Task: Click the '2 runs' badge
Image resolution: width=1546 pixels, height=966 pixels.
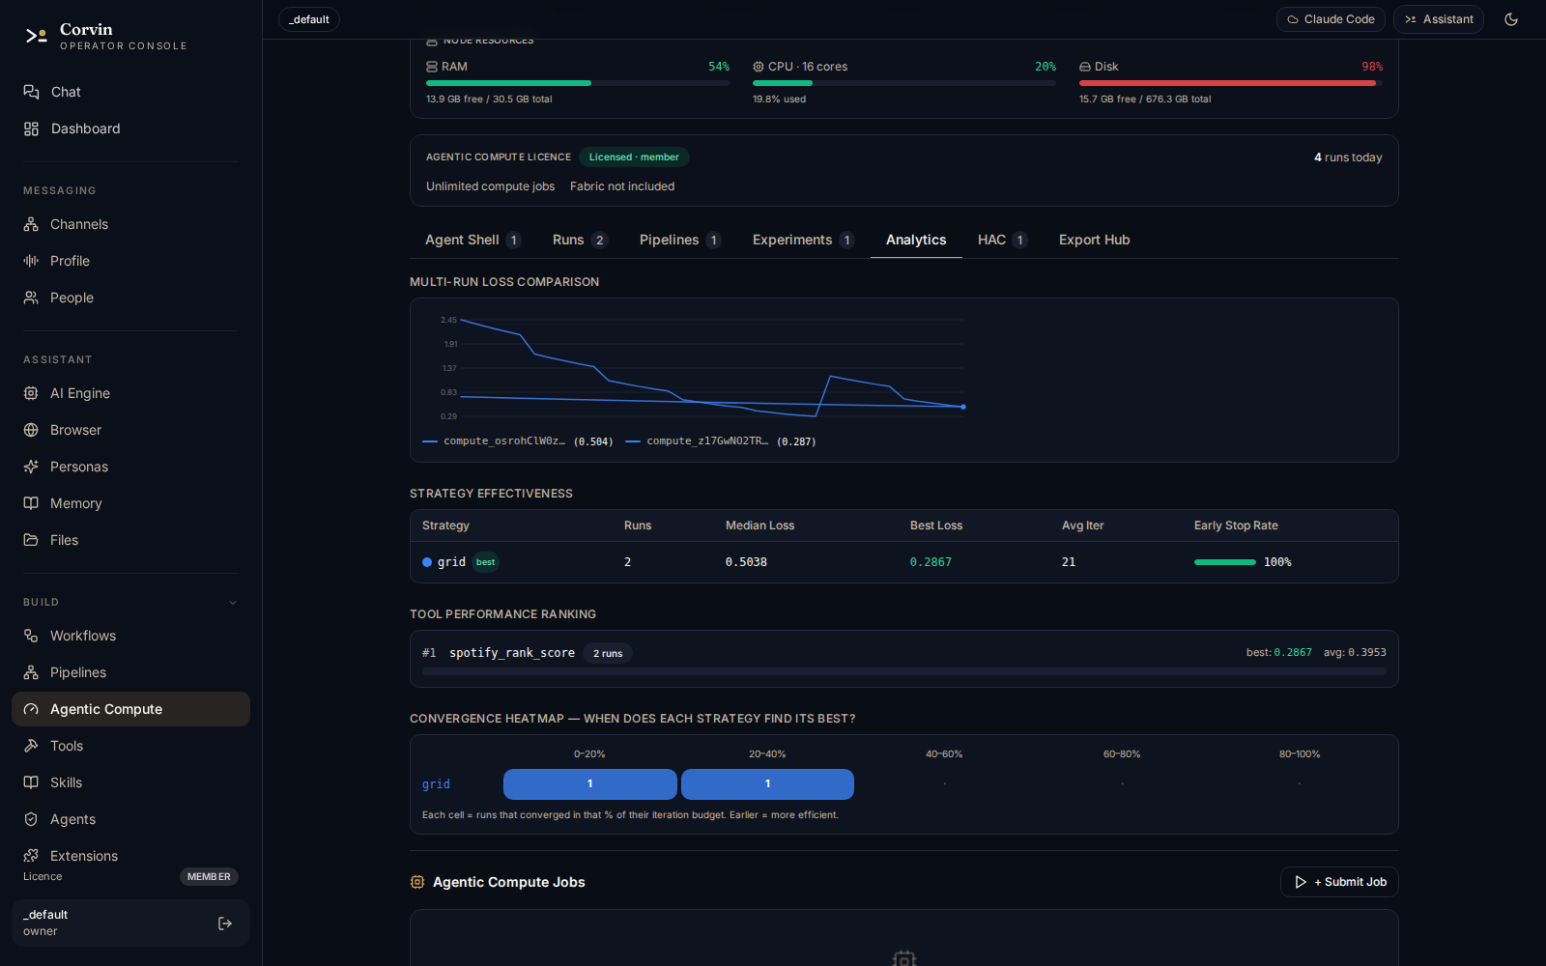Action: (608, 654)
